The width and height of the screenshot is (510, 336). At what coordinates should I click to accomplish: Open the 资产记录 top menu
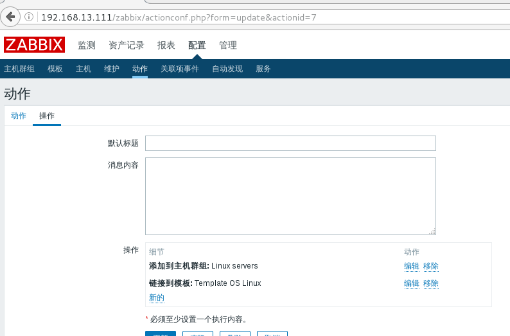click(x=126, y=45)
